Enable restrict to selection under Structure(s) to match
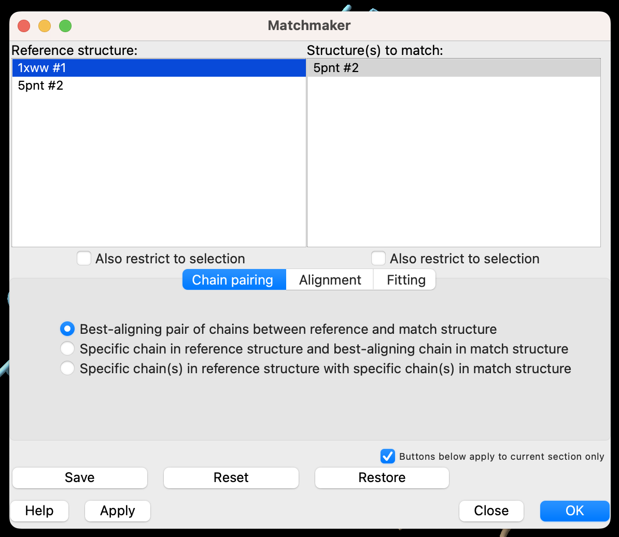Screen dimensions: 619x537 pos(378,258)
